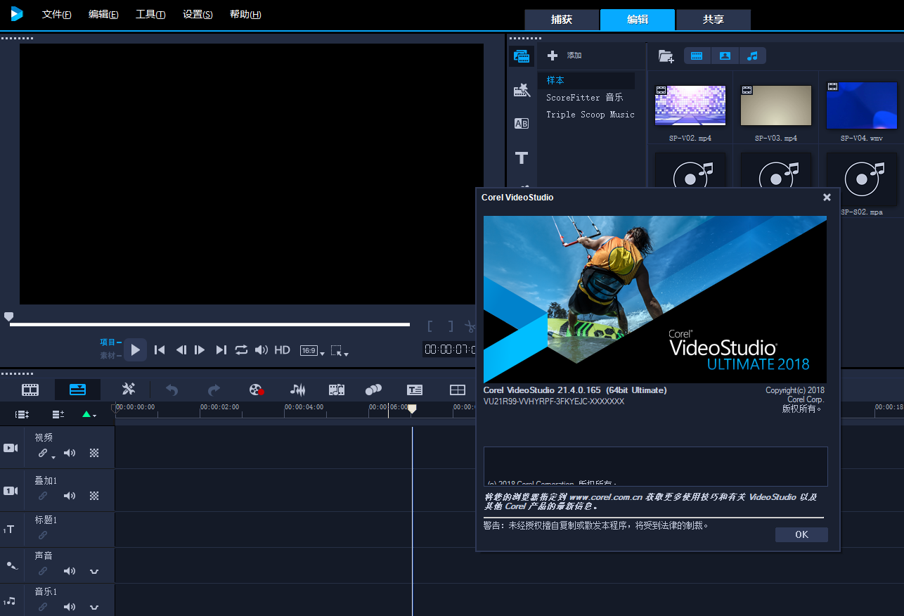Open the 设置 menu
904x616 pixels.
tap(198, 15)
